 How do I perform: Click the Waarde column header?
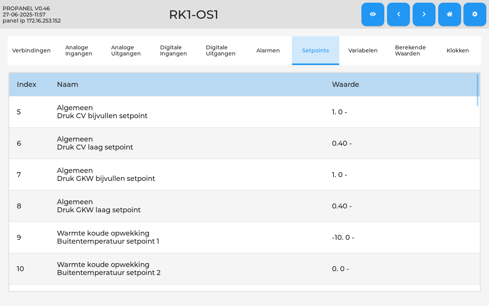[345, 85]
